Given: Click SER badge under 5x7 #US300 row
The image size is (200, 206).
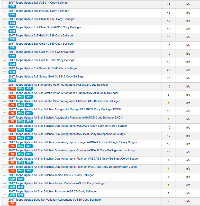Looking at the screenshot, I should point(12,15).
